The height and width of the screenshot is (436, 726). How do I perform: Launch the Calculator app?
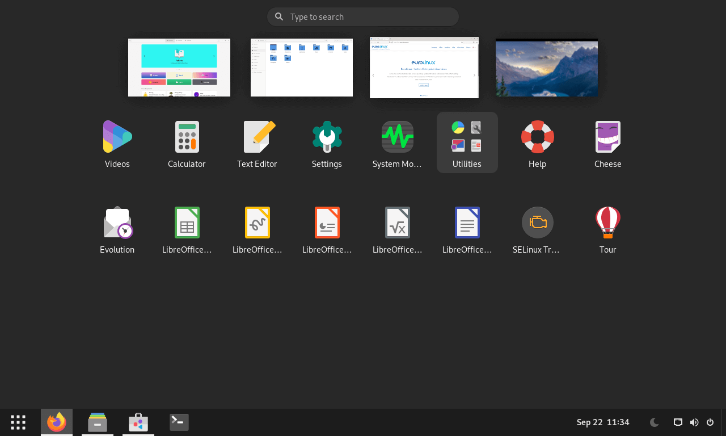click(187, 143)
